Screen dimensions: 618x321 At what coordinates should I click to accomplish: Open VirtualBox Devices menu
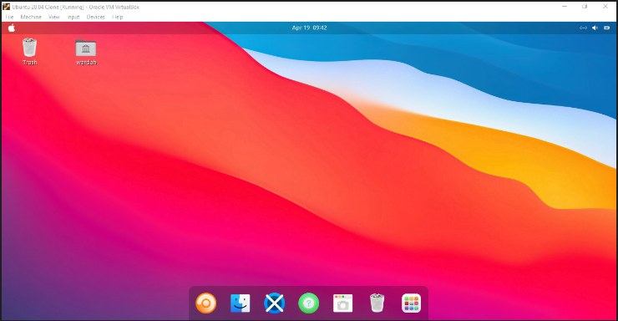[96, 17]
